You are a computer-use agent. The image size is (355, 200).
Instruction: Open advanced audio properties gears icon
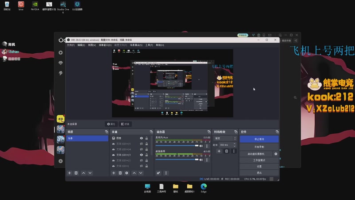pos(158,173)
